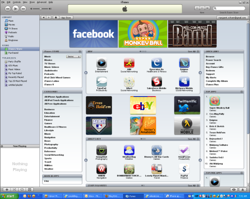Open the Remote app icon
This screenshot has width=250, height=199.
coord(101,63)
